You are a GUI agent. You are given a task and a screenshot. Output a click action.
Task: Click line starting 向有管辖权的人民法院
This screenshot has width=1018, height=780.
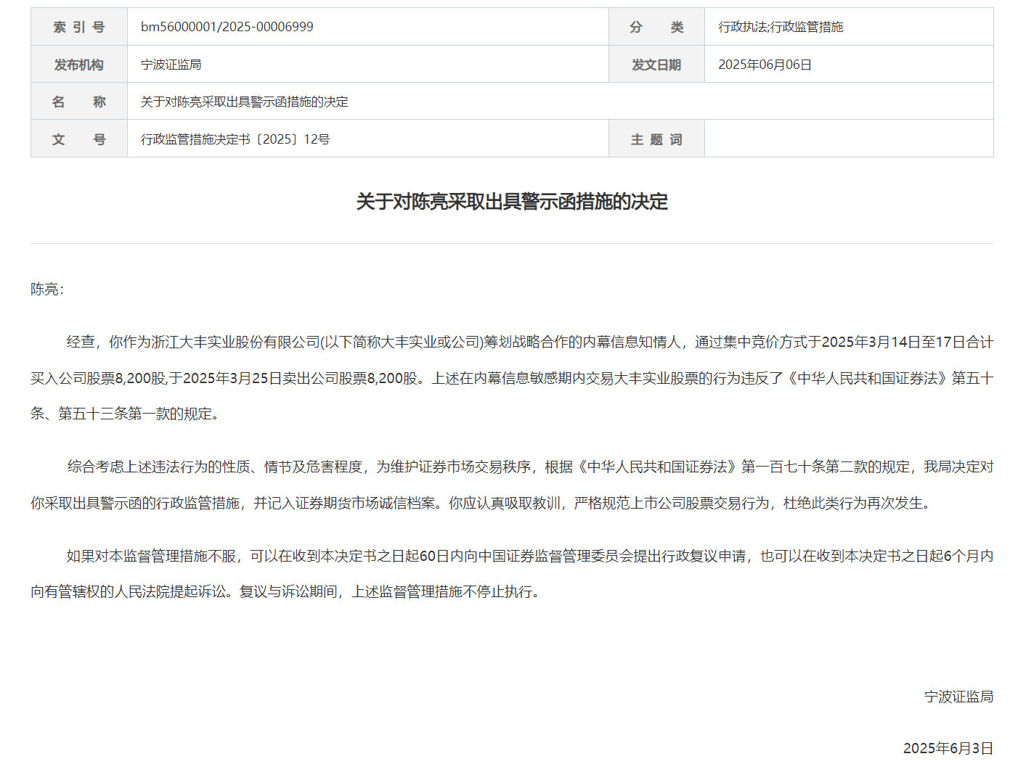pos(288,591)
